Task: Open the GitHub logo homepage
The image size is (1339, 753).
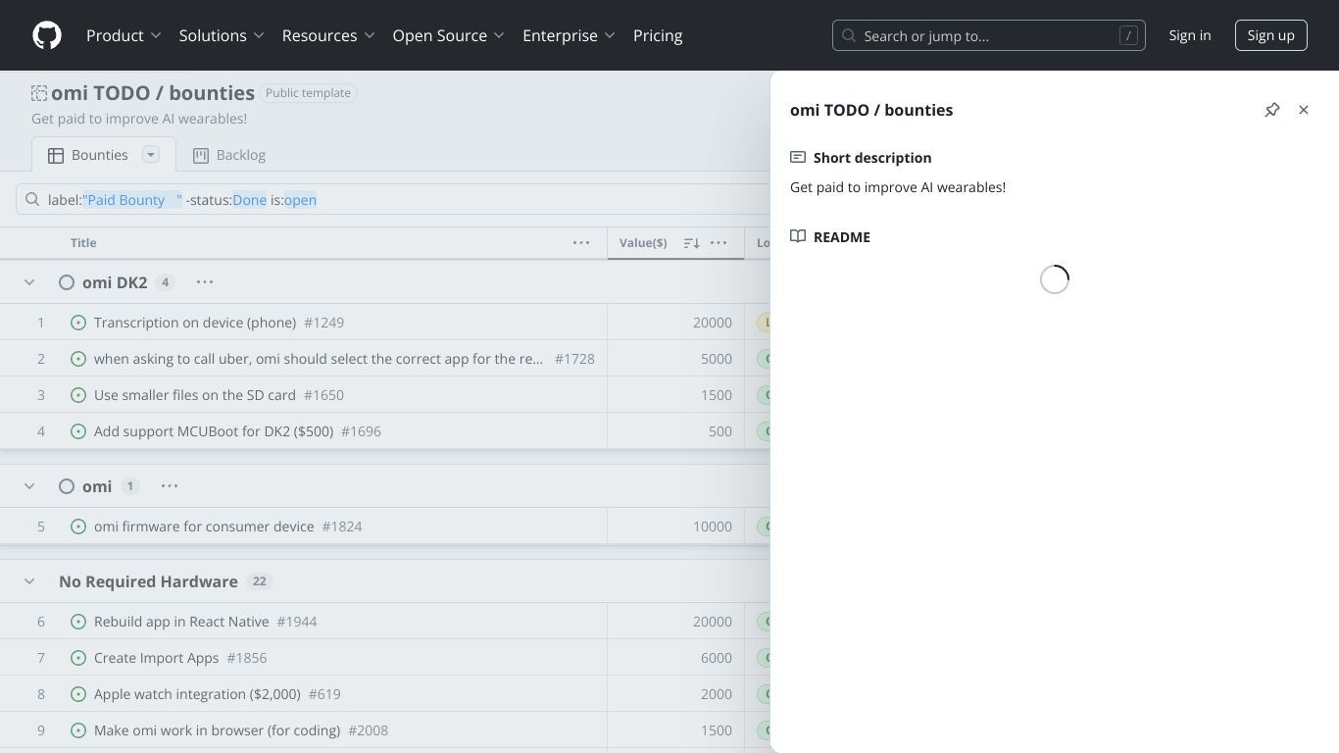Action: 47,35
